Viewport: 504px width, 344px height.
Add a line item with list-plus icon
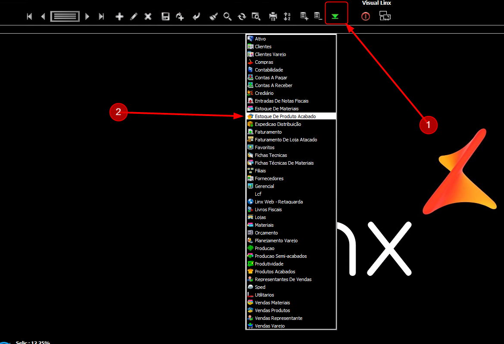pos(304,16)
